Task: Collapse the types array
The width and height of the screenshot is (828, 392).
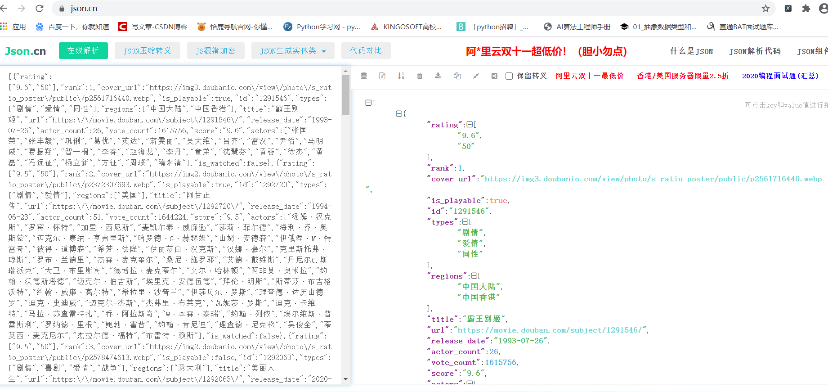Action: coord(465,222)
